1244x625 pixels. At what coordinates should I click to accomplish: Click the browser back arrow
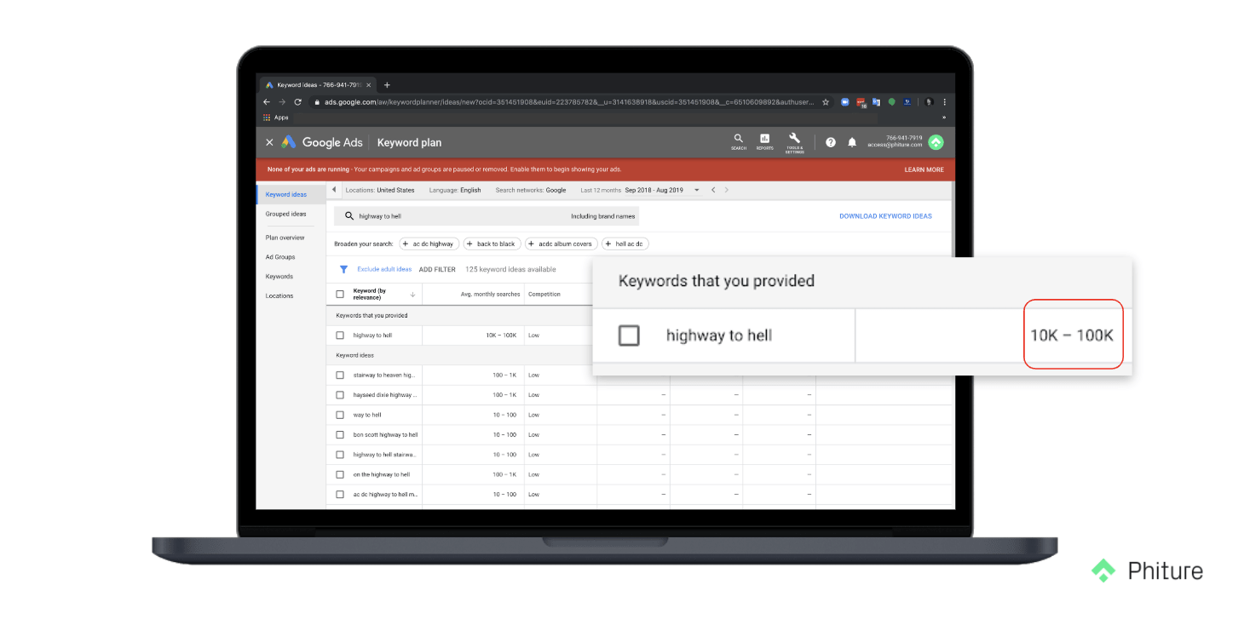click(266, 101)
